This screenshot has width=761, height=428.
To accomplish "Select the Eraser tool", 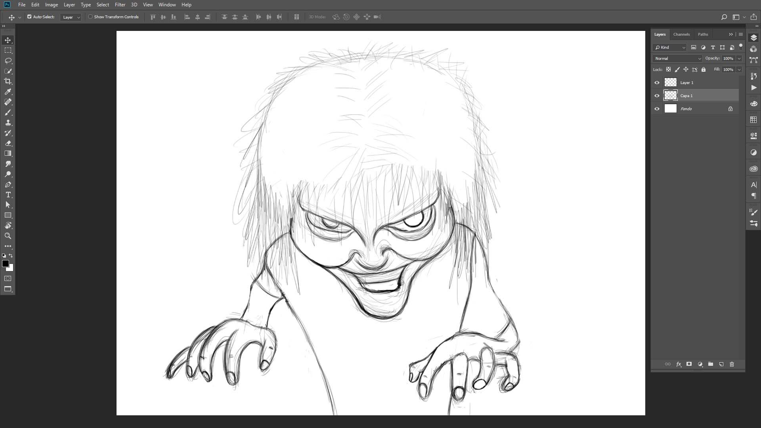I will click(x=8, y=143).
